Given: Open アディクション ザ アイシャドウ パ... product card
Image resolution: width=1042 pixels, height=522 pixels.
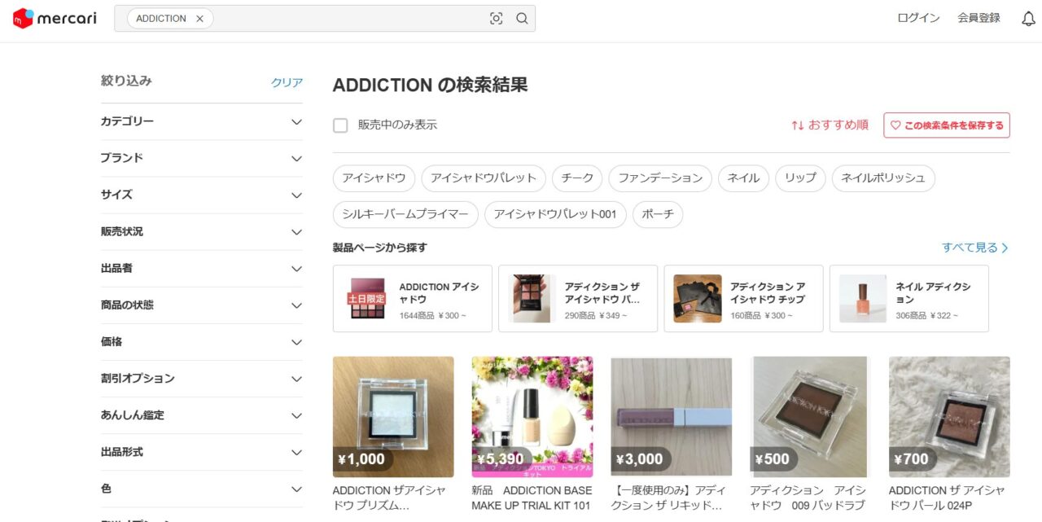Looking at the screenshot, I should [578, 299].
